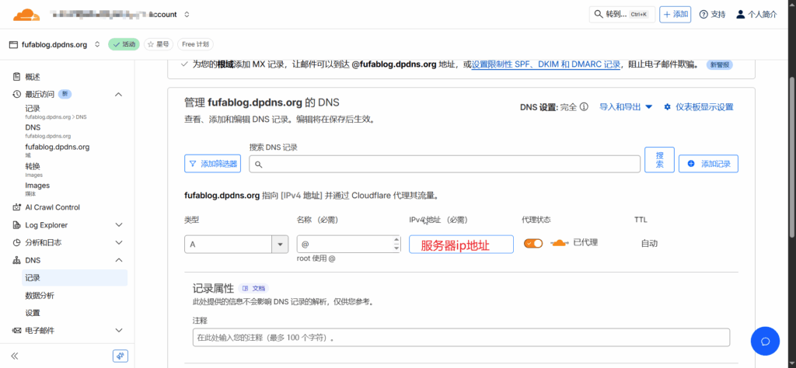796x368 pixels.
Task: Click the sidebar accessibility settings icon
Action: tap(120, 356)
